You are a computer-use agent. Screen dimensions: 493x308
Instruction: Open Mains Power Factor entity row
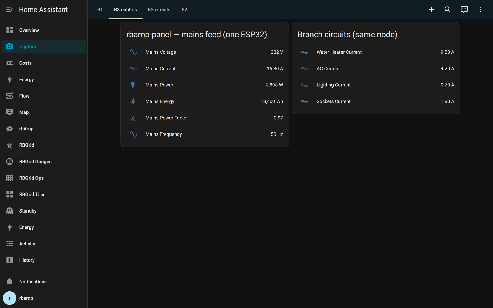point(205,118)
